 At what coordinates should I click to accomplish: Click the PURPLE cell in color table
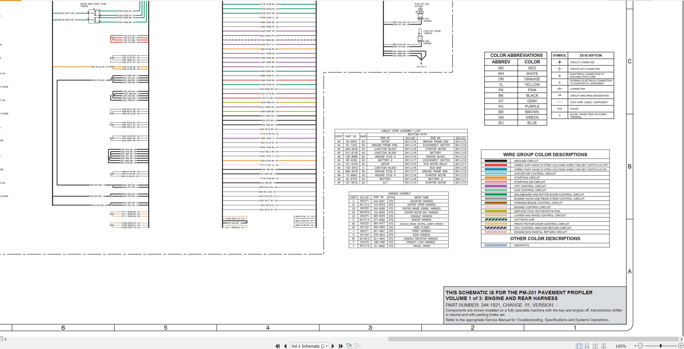532,106
